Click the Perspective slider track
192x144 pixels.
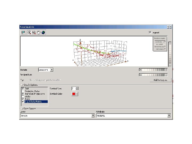tap(153, 75)
